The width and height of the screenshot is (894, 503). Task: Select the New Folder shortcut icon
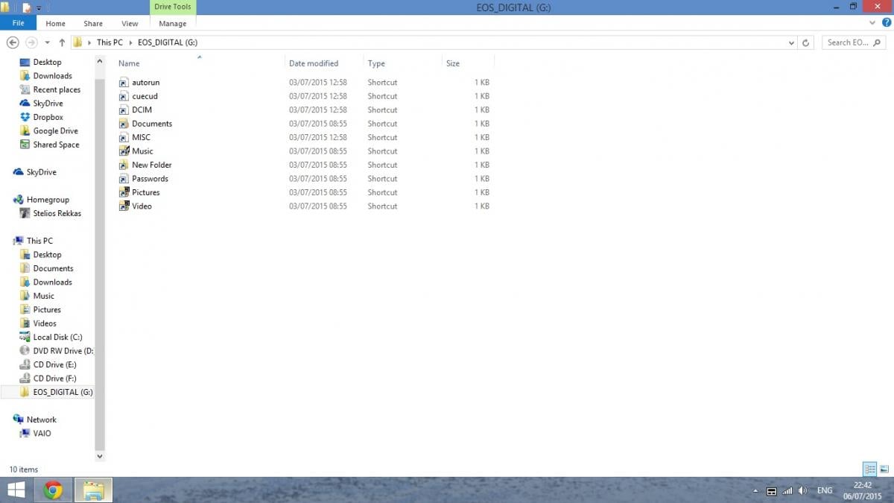pos(124,165)
